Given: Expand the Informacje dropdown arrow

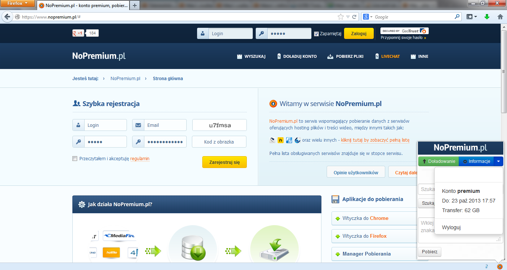Looking at the screenshot, I should point(498,161).
